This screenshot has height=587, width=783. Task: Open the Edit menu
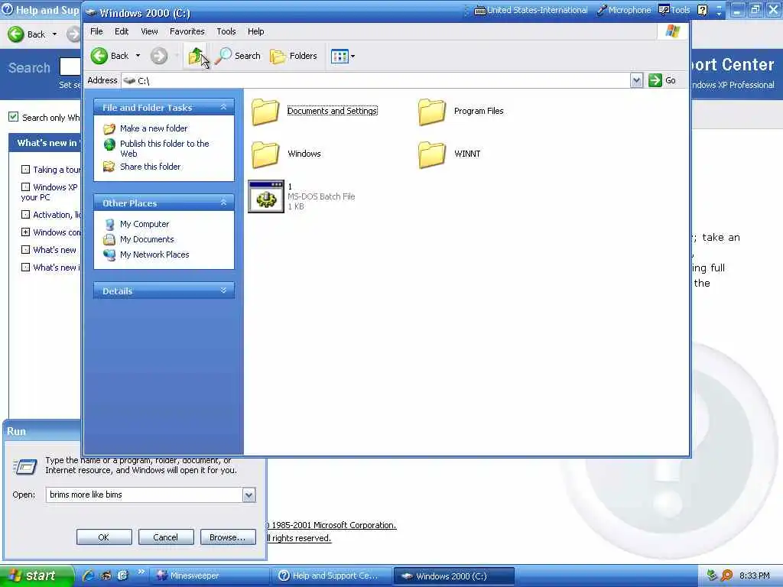[122, 31]
